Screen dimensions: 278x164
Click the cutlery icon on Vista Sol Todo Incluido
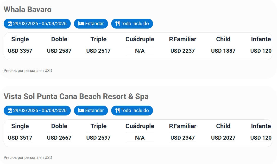click(117, 111)
